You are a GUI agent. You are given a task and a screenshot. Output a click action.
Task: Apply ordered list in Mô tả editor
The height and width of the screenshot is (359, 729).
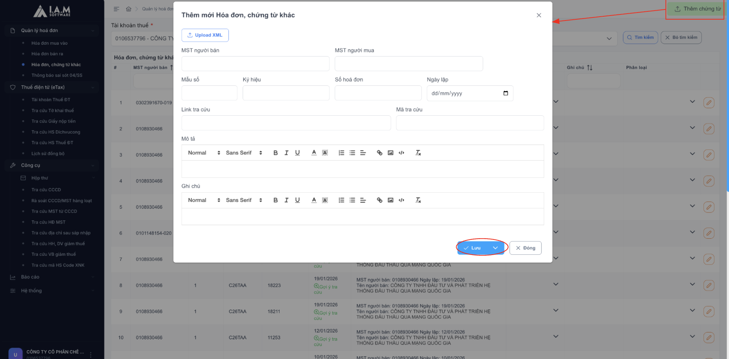[341, 153]
